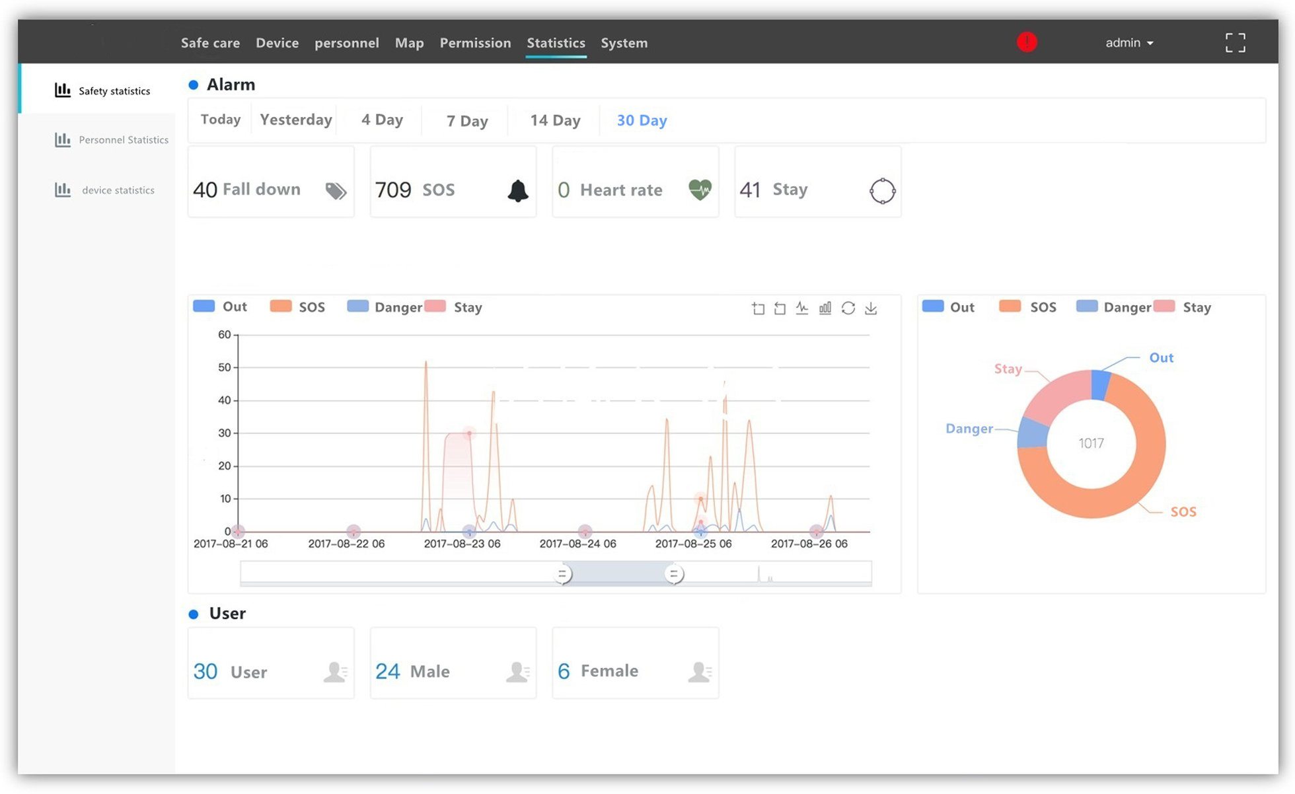The height and width of the screenshot is (794, 1295).
Task: Click the red alert notification icon
Action: click(1026, 42)
